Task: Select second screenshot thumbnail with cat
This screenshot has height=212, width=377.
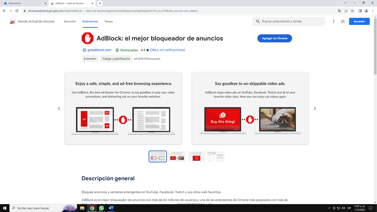Action: tap(177, 156)
